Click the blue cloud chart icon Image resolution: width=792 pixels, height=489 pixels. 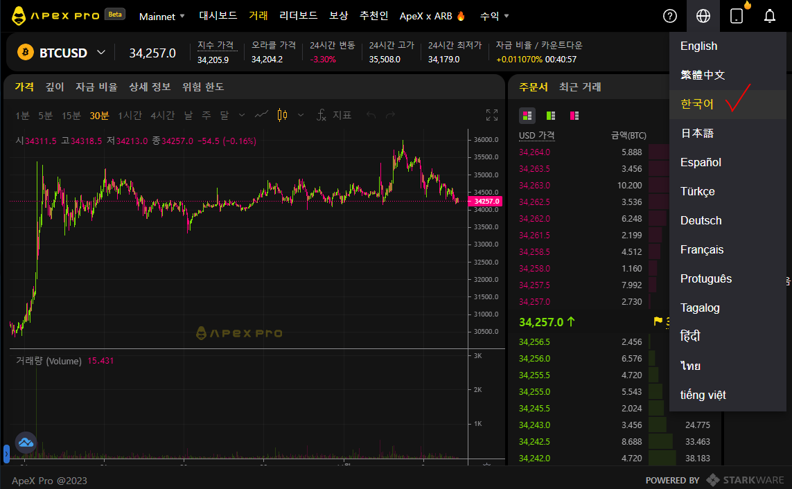click(x=25, y=443)
